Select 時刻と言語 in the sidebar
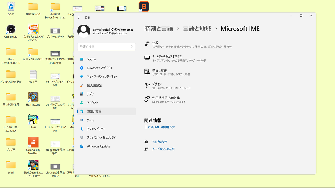The height and width of the screenshot is (188, 335). pos(106,111)
